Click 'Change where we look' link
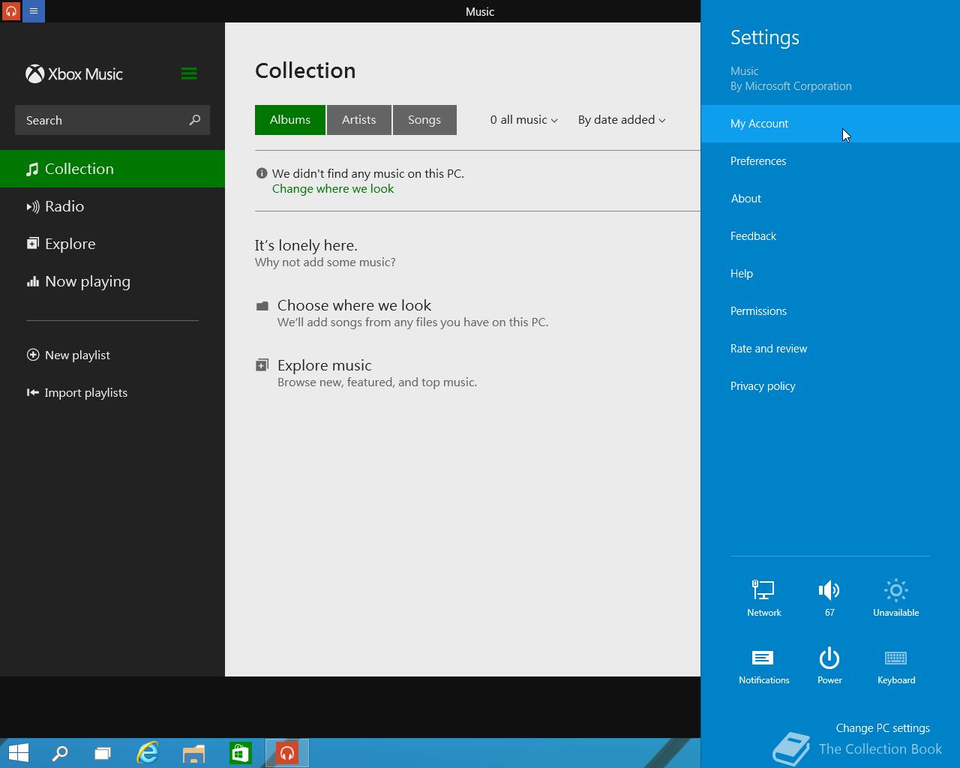 click(333, 189)
